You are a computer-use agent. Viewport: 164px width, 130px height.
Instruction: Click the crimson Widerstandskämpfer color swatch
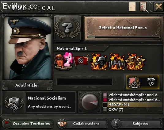[105, 100]
